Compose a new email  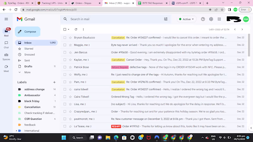(x=28, y=32)
